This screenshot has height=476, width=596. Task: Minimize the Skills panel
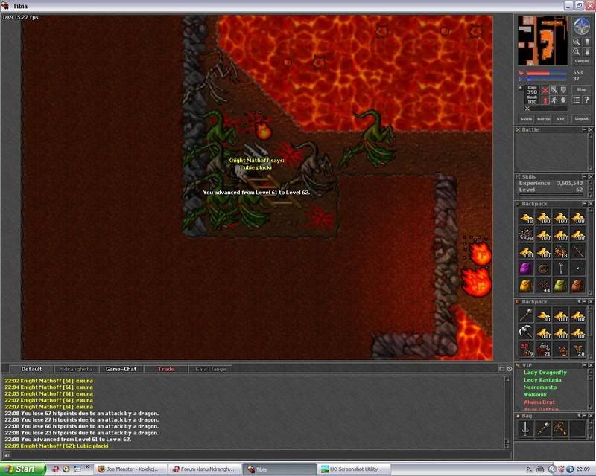(x=585, y=176)
